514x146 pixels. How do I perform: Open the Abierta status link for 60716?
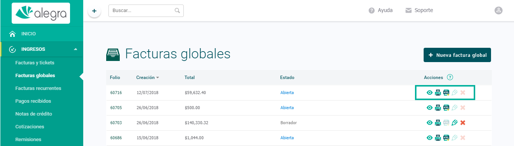click(x=287, y=93)
